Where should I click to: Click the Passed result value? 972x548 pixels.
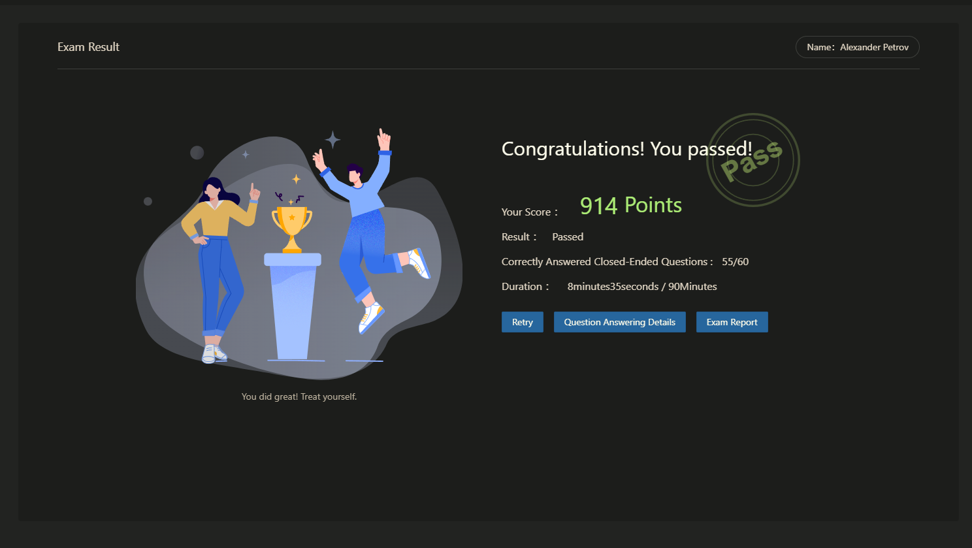click(568, 237)
